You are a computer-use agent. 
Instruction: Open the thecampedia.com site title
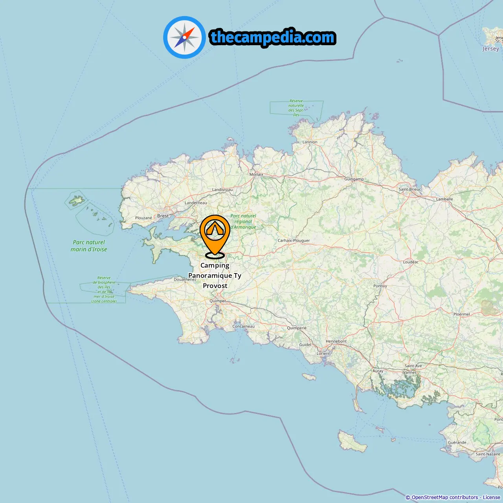click(273, 37)
